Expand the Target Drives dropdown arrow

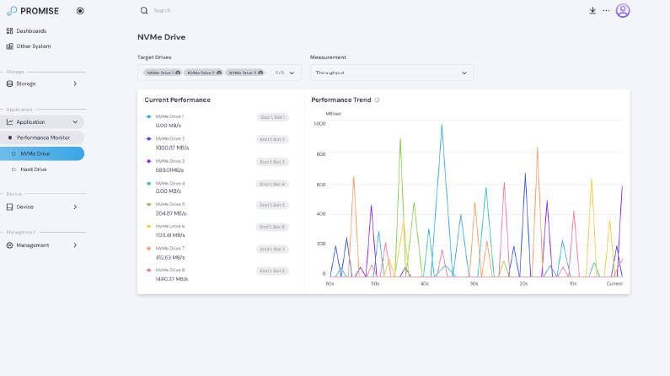292,73
